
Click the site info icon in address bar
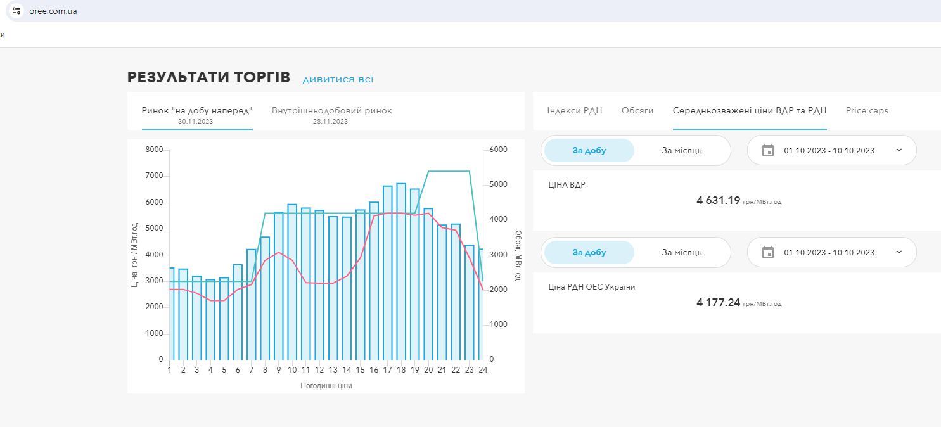click(x=16, y=11)
